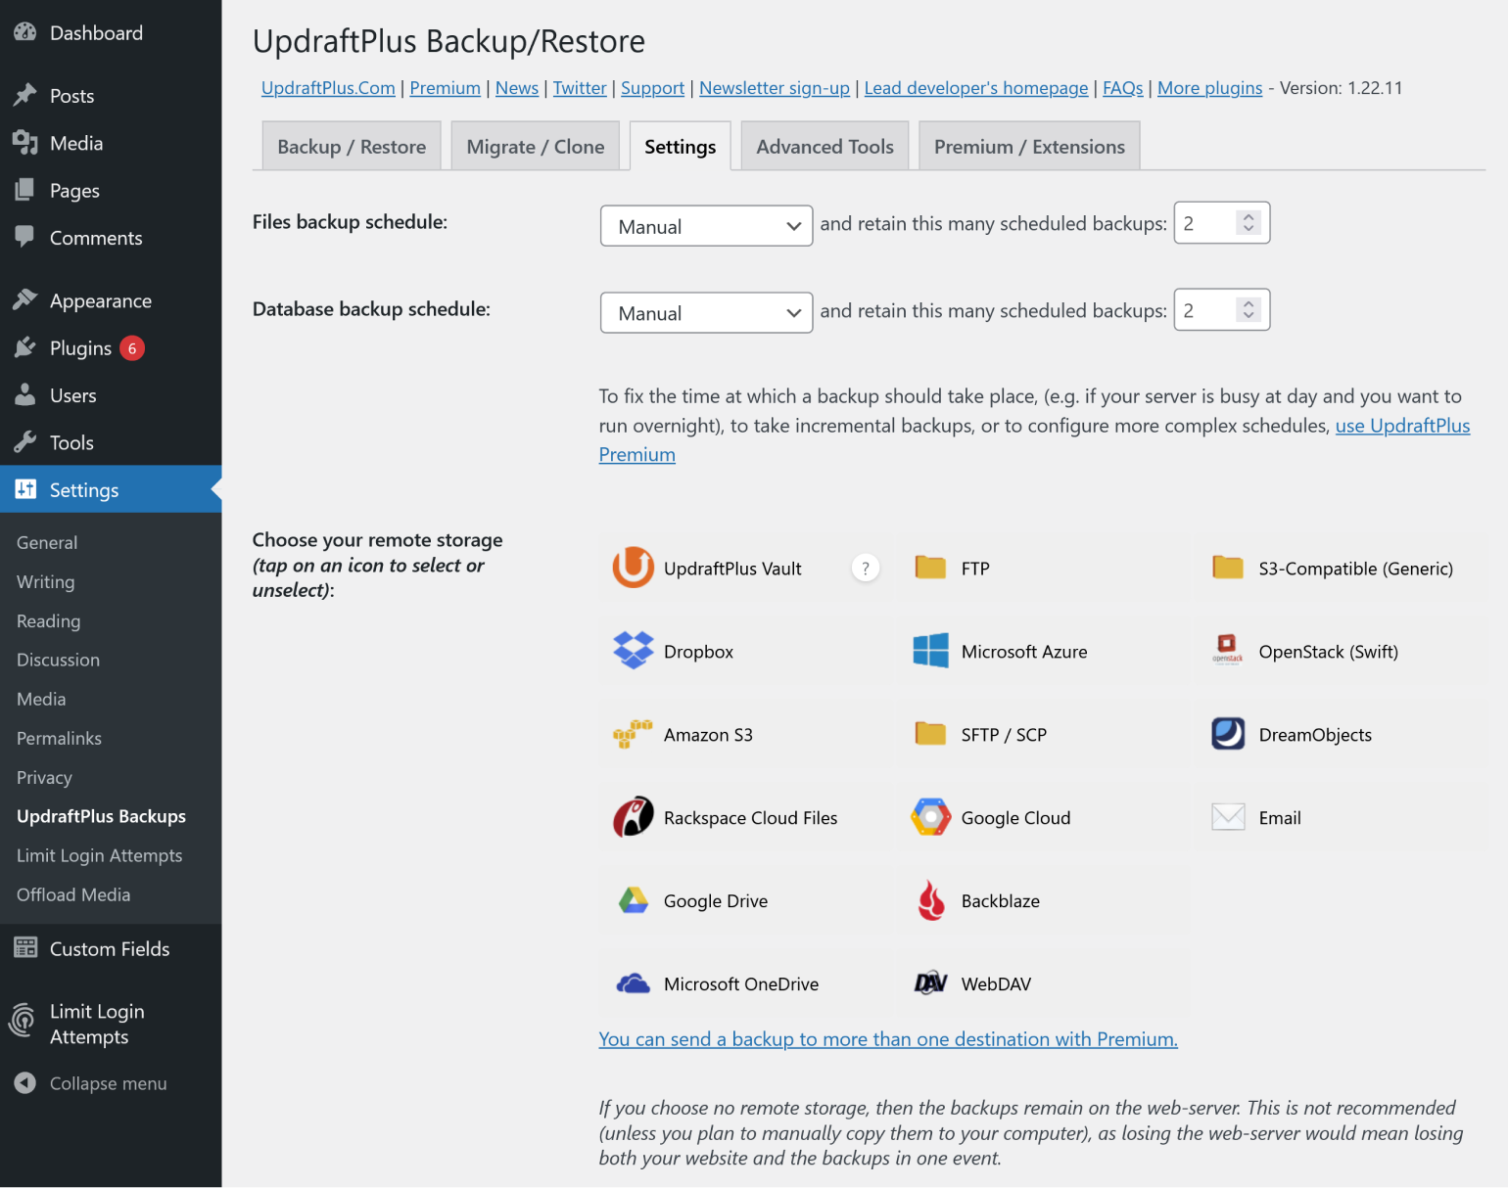Open the Database backup schedule dropdown
Image resolution: width=1508 pixels, height=1188 pixels.
[706, 313]
